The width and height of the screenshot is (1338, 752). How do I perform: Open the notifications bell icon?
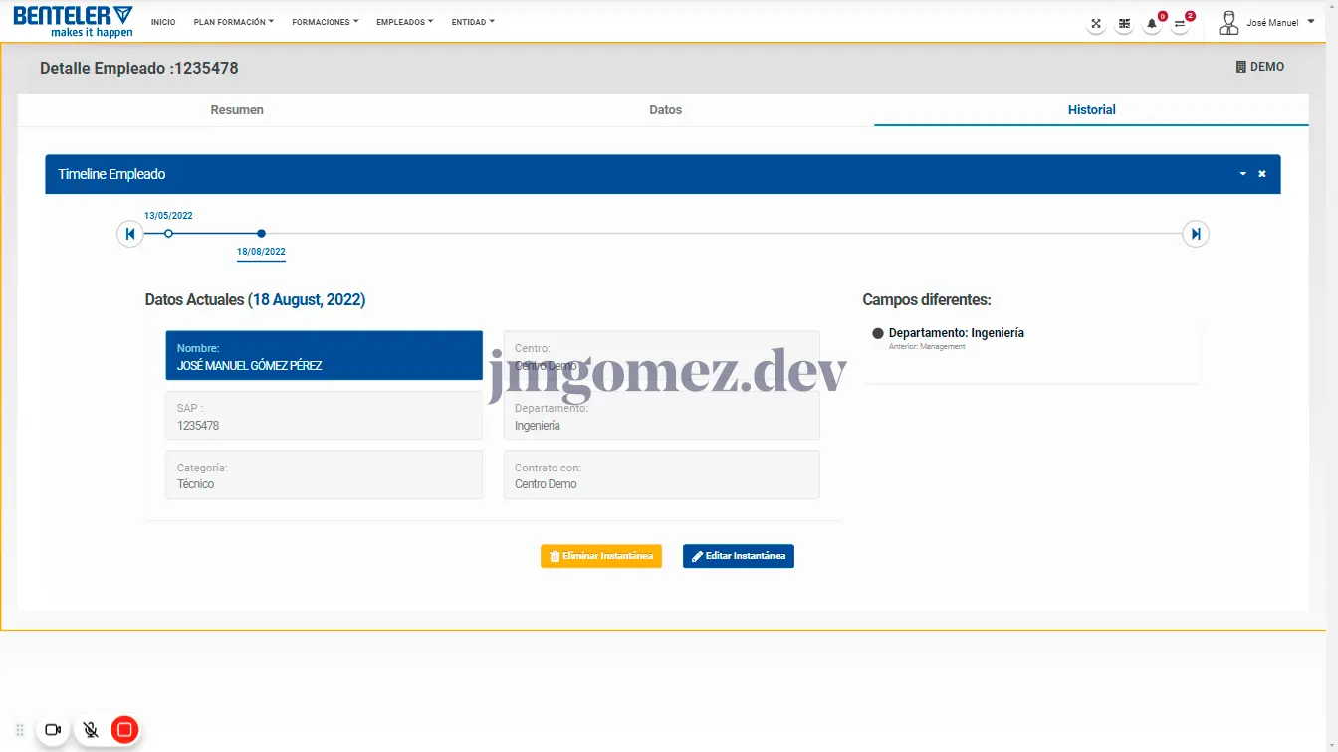point(1152,24)
